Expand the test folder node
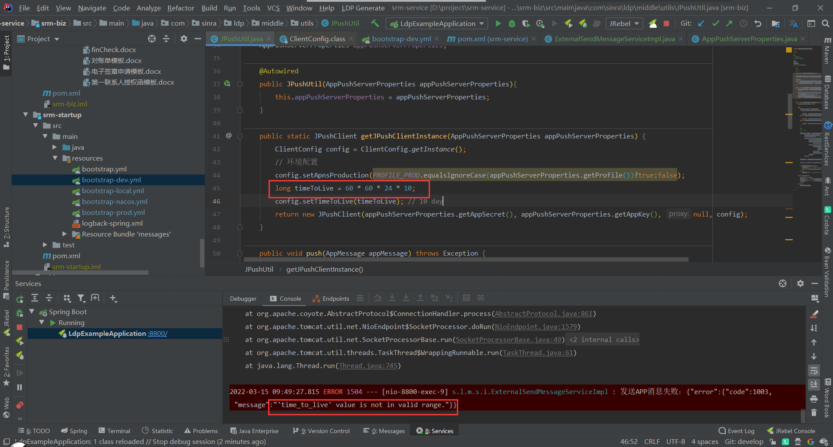This screenshot has height=447, width=833. (x=45, y=245)
